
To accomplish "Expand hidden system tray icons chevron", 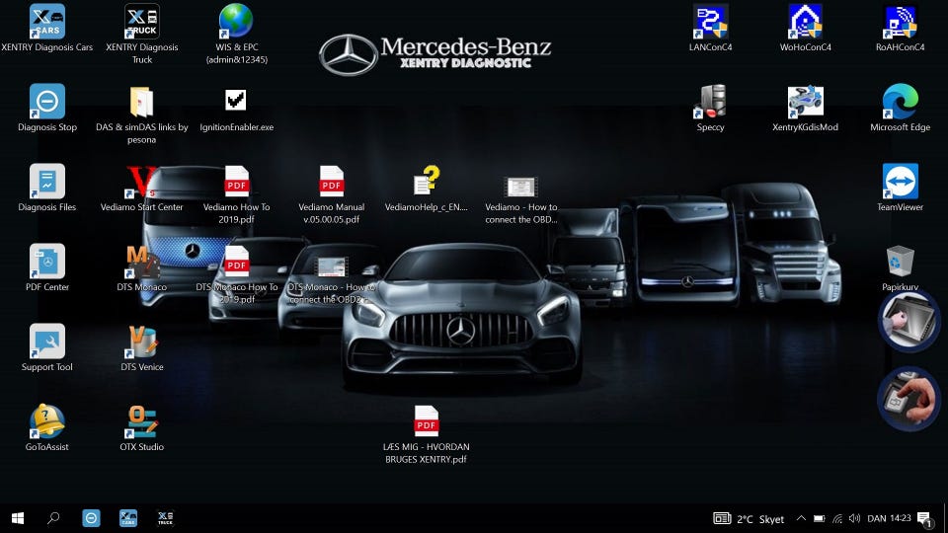I will (x=801, y=518).
